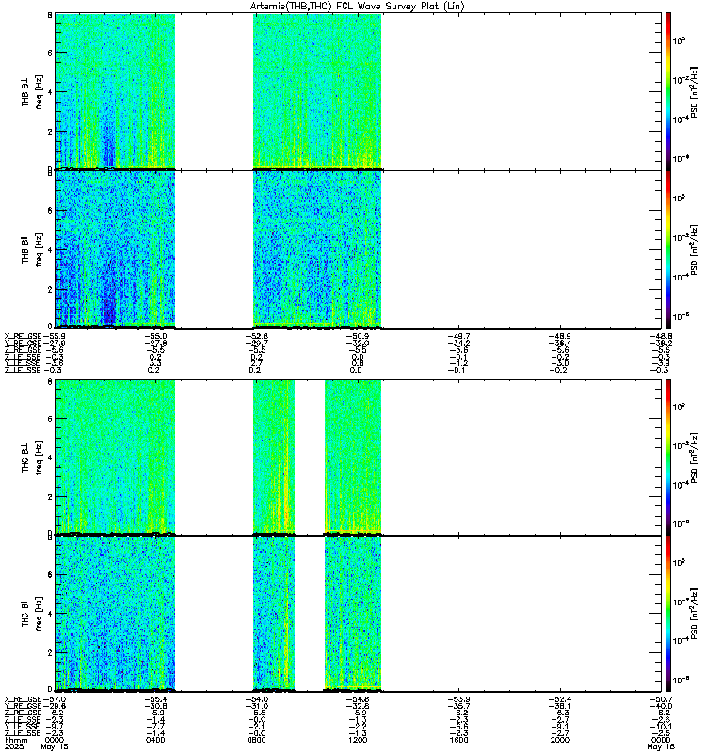The width and height of the screenshot is (706, 753).
Task: Click the first data block in THB B⊥ spectrogram
Action: (x=115, y=91)
